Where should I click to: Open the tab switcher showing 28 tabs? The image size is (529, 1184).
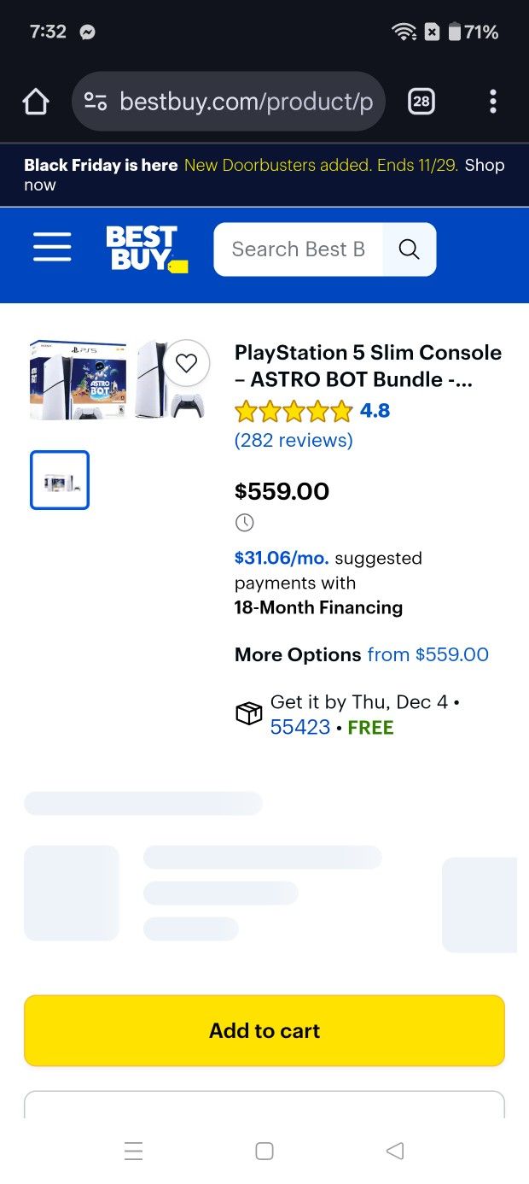421,101
